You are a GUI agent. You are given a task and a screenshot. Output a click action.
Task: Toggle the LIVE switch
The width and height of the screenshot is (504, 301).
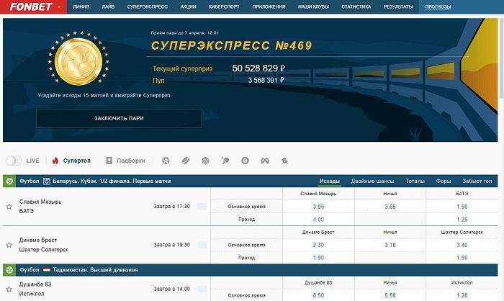pyautogui.click(x=14, y=161)
